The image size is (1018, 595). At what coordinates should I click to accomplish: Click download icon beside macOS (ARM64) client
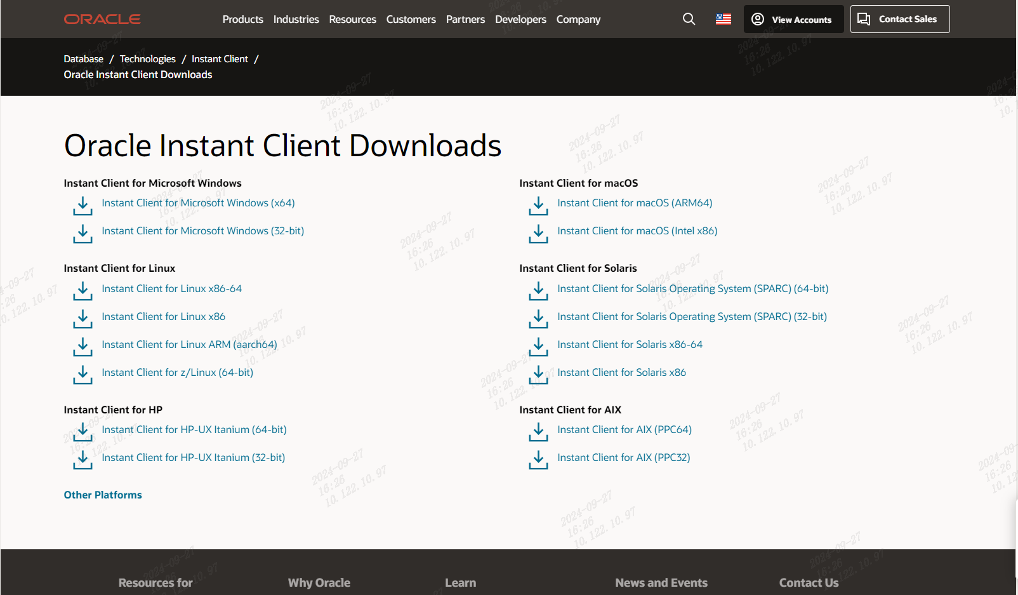538,206
